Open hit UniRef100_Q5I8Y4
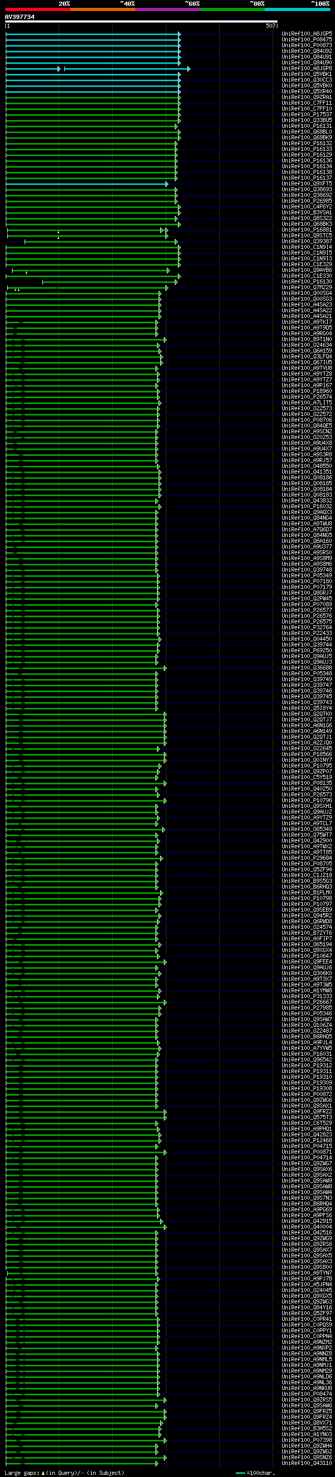Screen dimensions: 335x1477 (x=306, y=708)
